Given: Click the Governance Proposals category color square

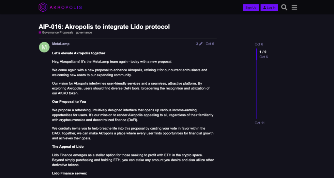Looking at the screenshot, I should click(x=40, y=33).
